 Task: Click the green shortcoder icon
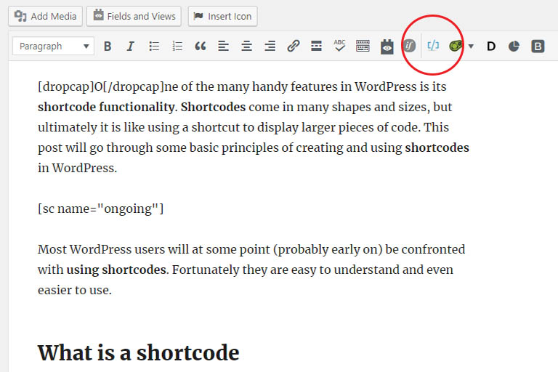[x=456, y=46]
